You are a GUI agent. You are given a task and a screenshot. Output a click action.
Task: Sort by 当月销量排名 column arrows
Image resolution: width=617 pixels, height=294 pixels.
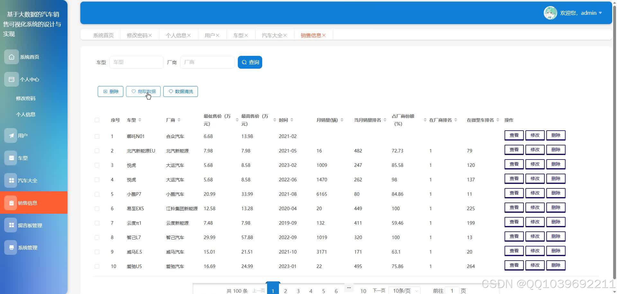385,120
